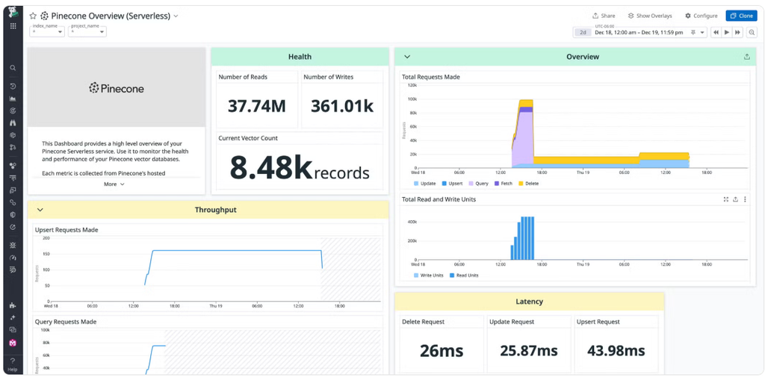
Task: Click the pink avatar icon in the sidebar
Action: click(13, 343)
